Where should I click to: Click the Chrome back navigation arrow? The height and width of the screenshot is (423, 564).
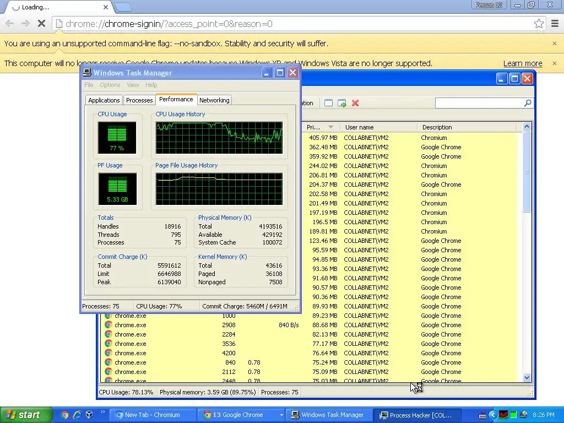point(10,24)
